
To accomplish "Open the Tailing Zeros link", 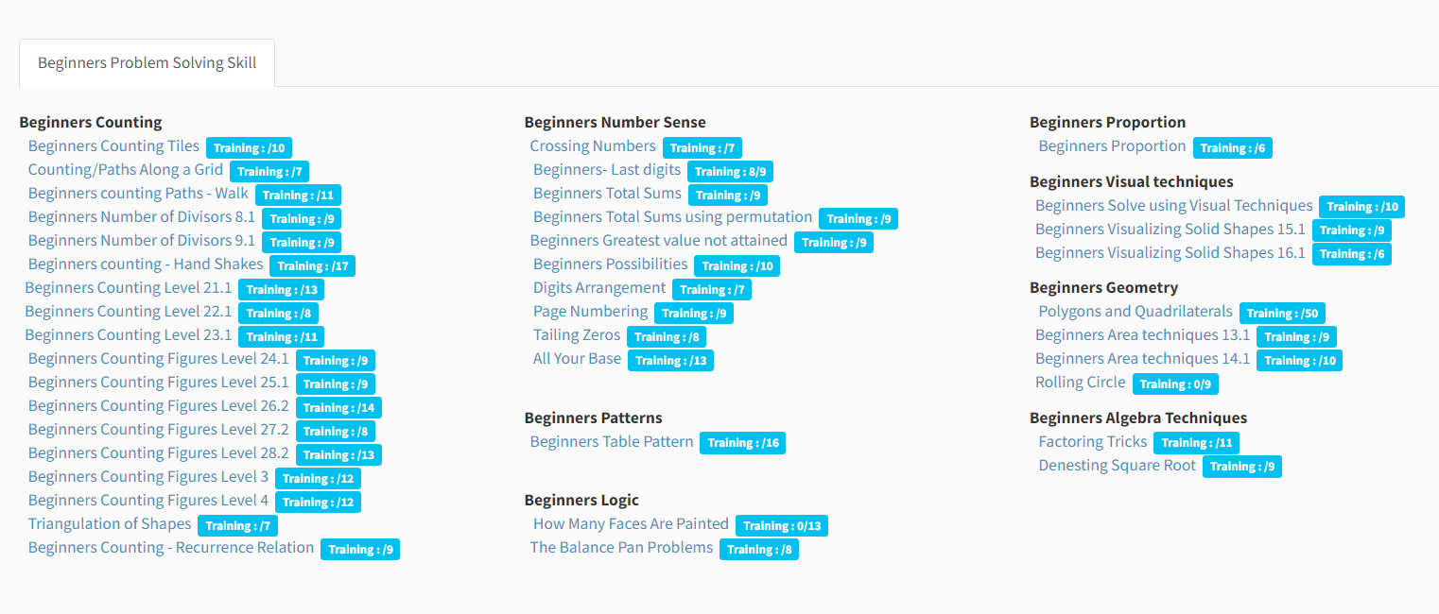I will point(577,335).
